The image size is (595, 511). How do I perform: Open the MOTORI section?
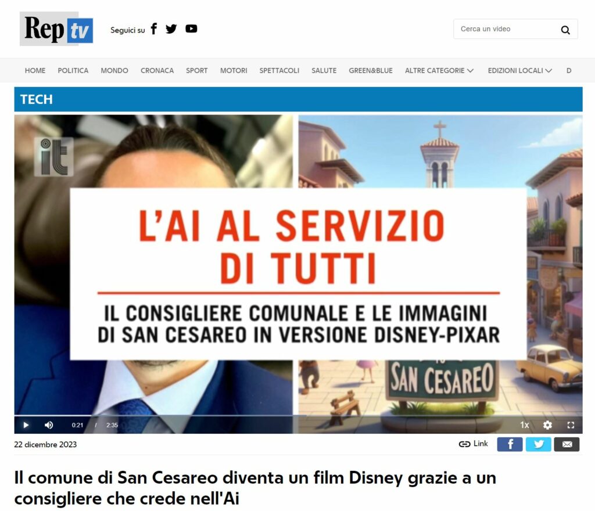click(234, 70)
